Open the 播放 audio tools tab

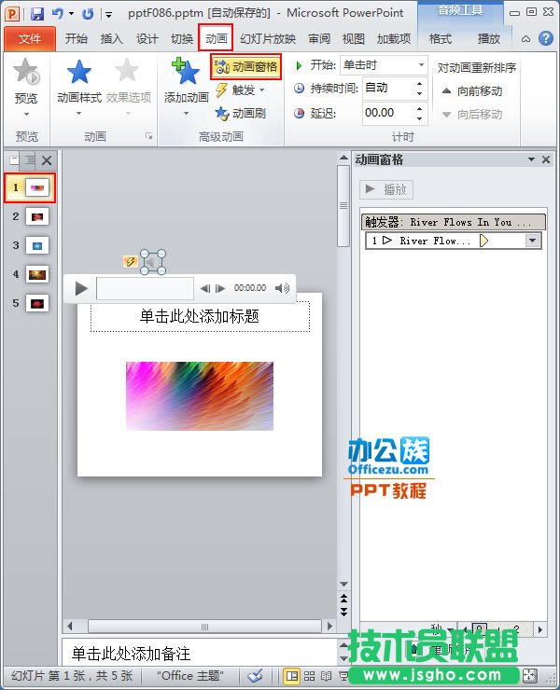tap(489, 39)
